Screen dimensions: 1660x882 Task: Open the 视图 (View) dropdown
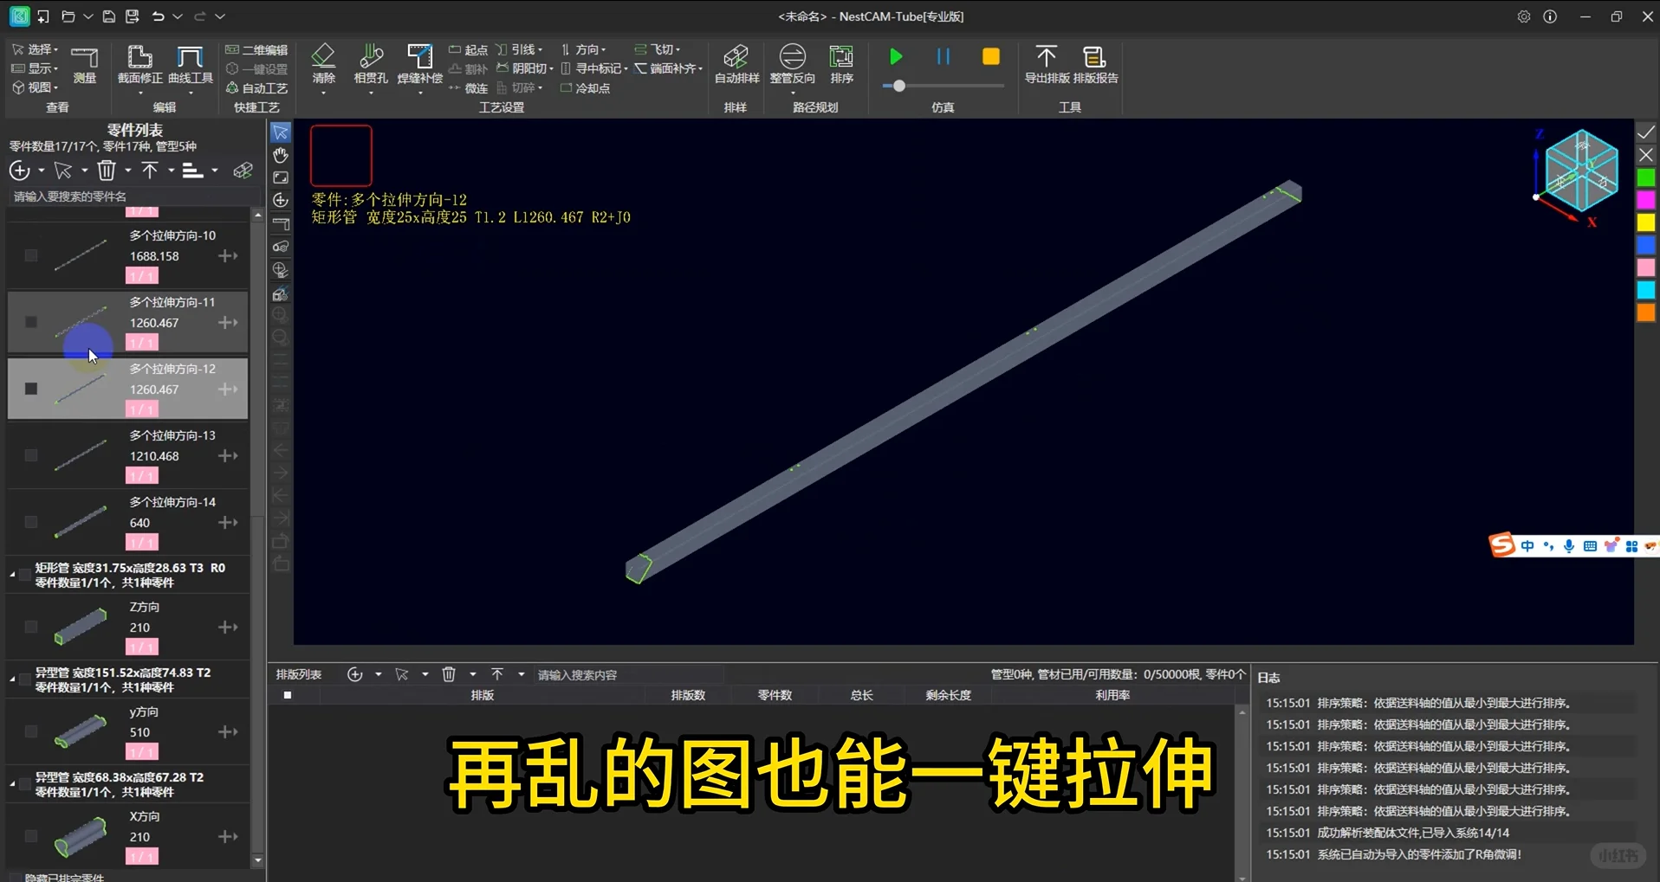(x=35, y=87)
